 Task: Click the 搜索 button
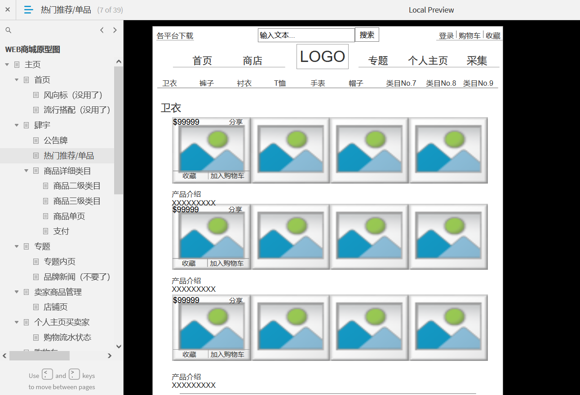[x=367, y=35]
